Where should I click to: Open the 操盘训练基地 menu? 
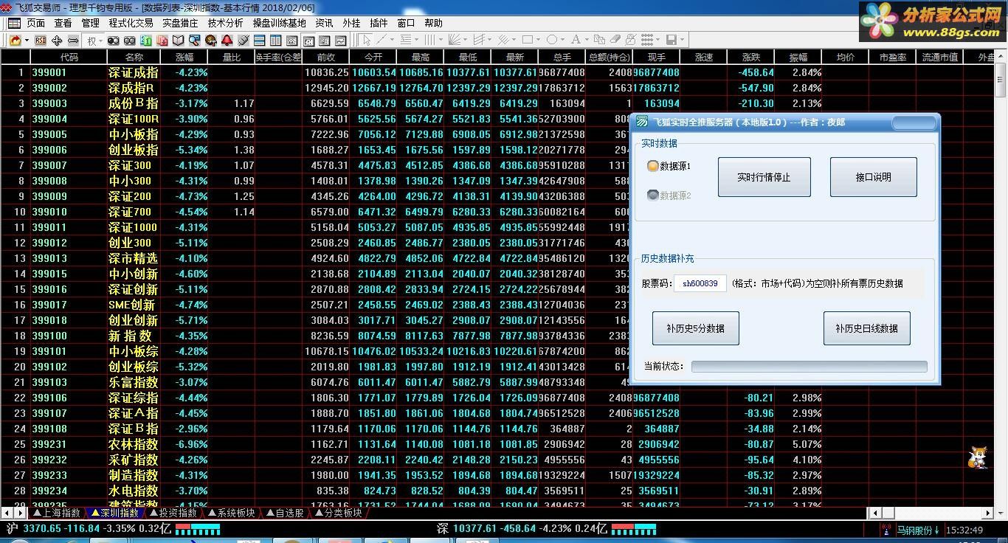(280, 23)
